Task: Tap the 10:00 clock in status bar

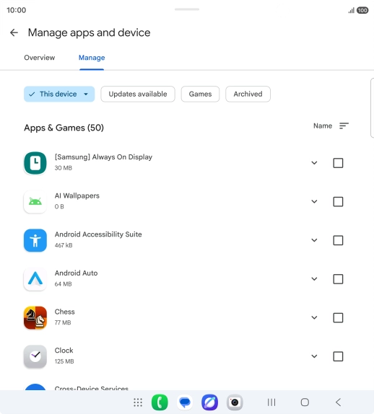Action: coord(17,10)
